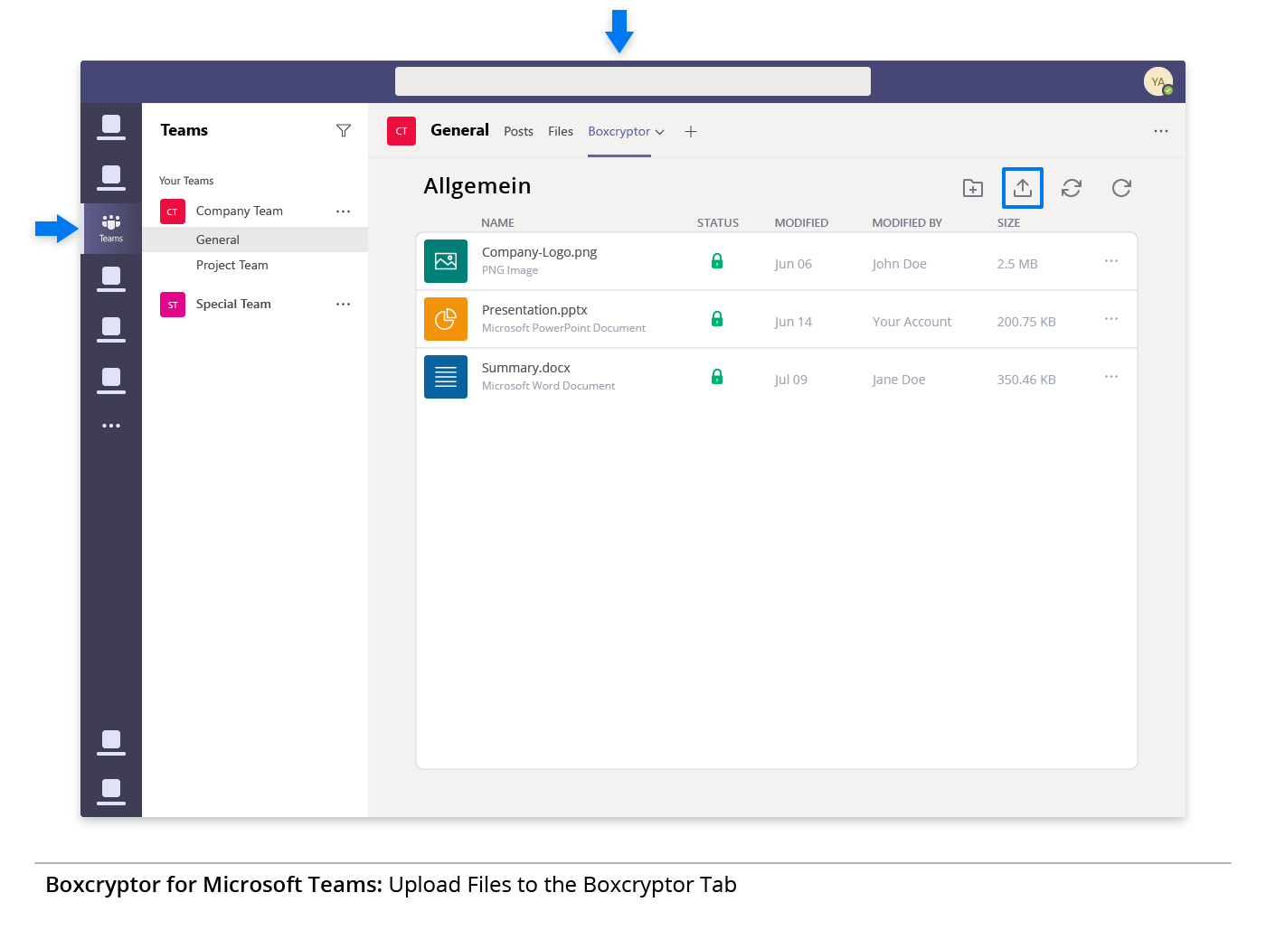The width and height of the screenshot is (1266, 949).
Task: Click the 'Jun 06' modified date
Action: pos(793,264)
